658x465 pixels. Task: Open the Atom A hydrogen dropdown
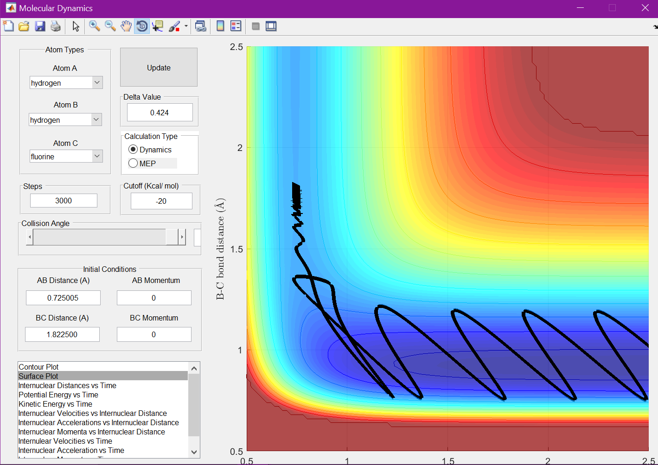coord(97,83)
